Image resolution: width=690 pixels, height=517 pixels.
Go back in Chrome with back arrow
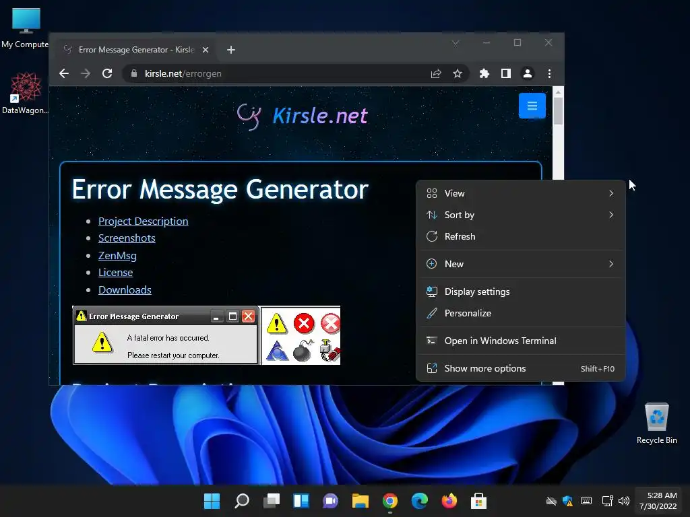64,73
